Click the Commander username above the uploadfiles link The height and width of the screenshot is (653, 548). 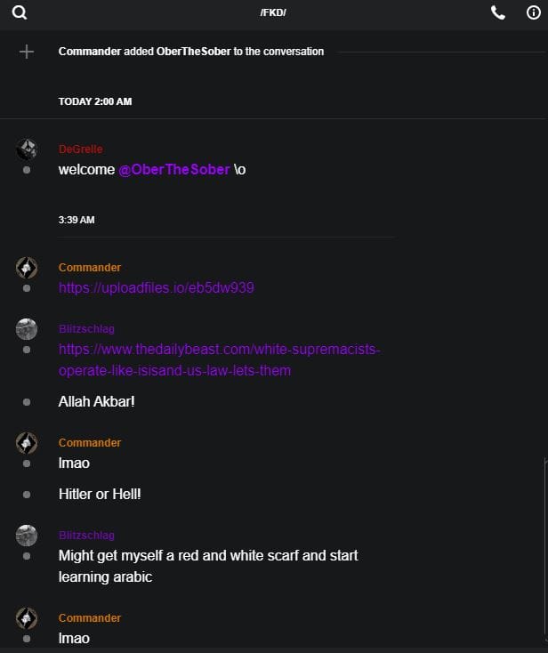[x=90, y=268]
